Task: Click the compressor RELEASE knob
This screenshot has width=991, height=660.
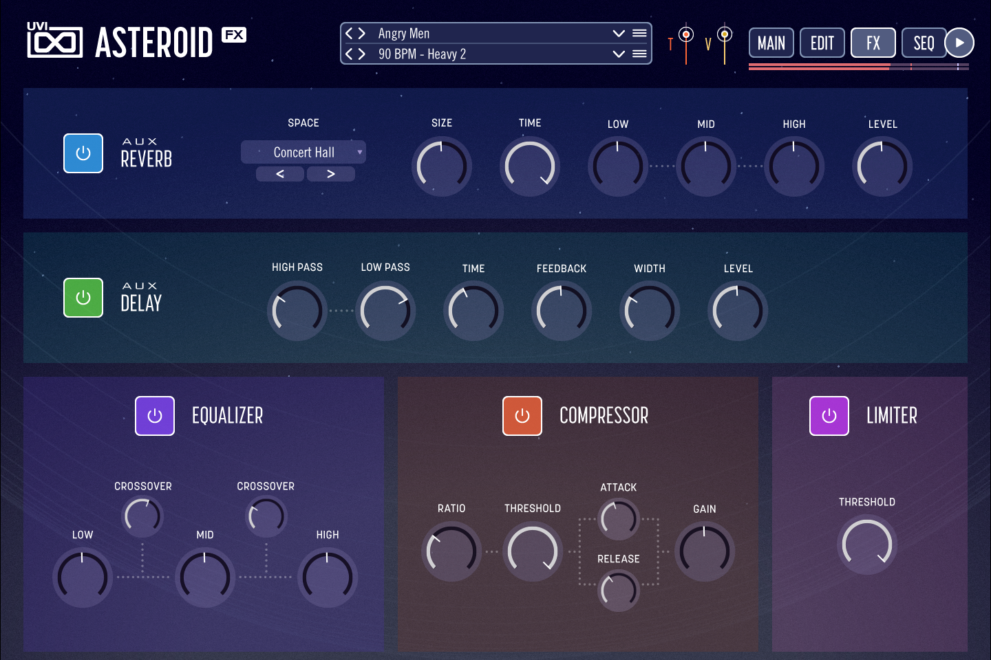Action: (619, 591)
